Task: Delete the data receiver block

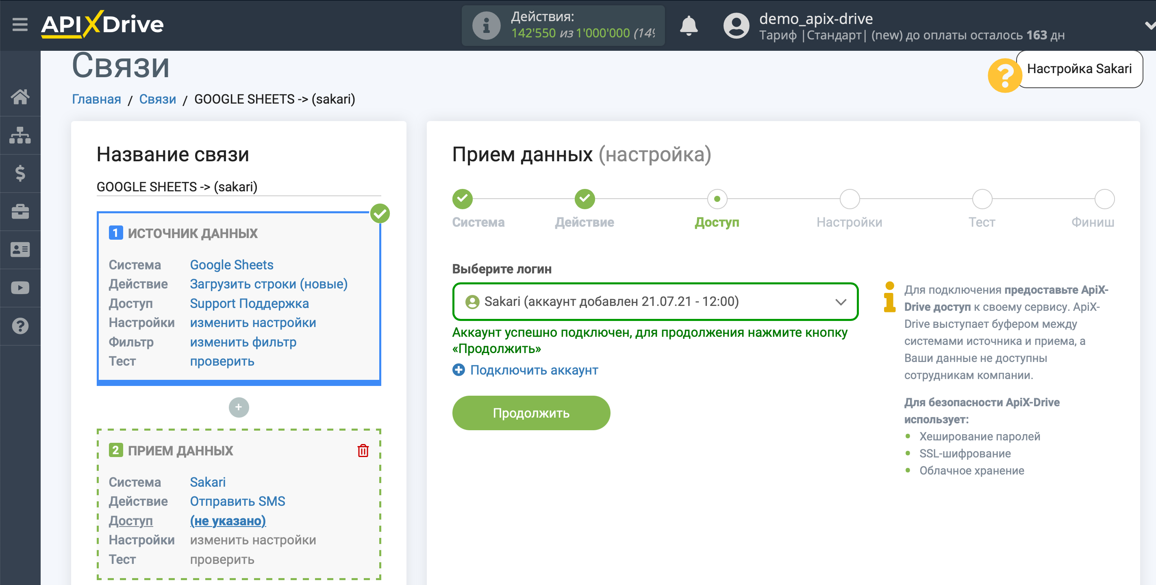Action: coord(363,451)
